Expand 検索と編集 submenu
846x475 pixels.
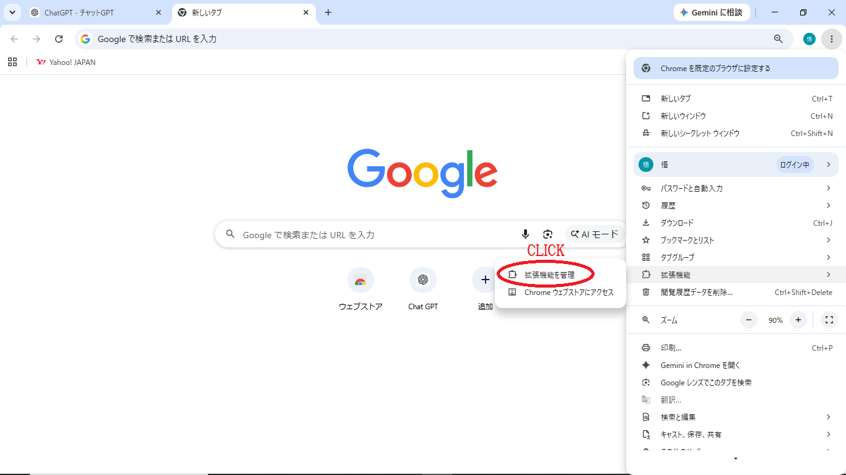736,417
